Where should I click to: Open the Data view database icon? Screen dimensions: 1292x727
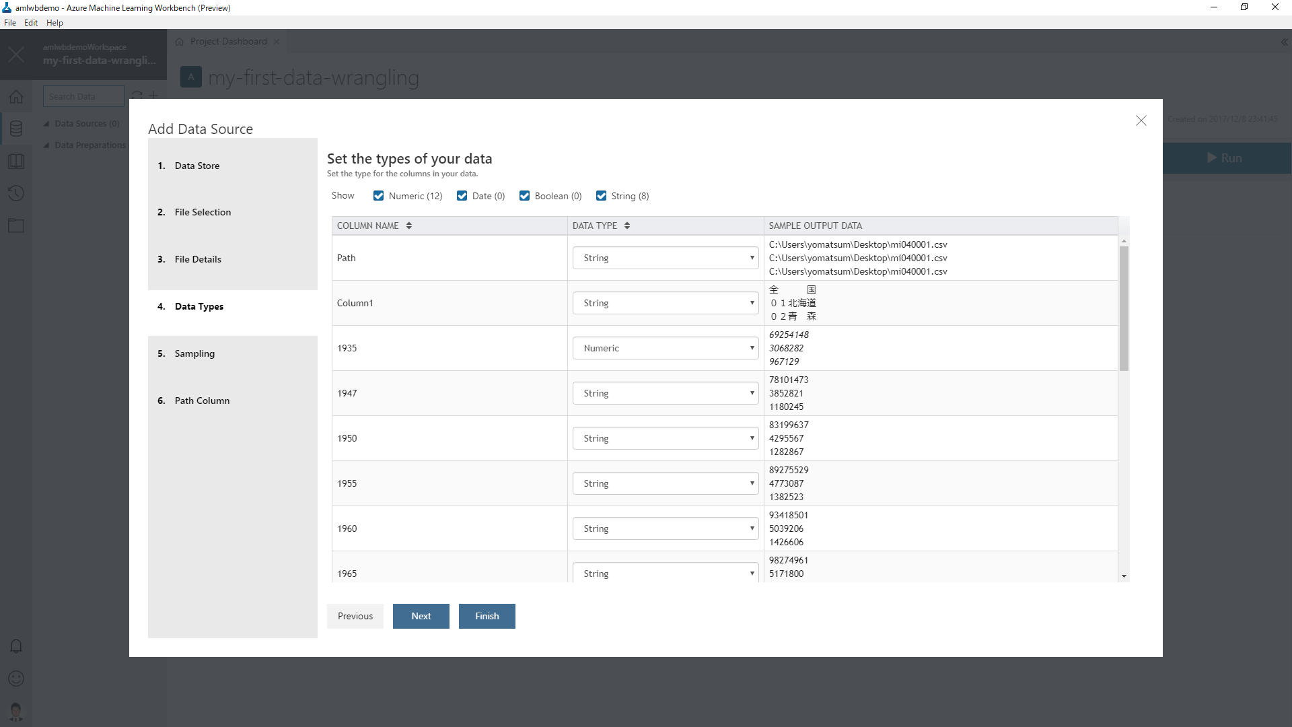coord(16,129)
